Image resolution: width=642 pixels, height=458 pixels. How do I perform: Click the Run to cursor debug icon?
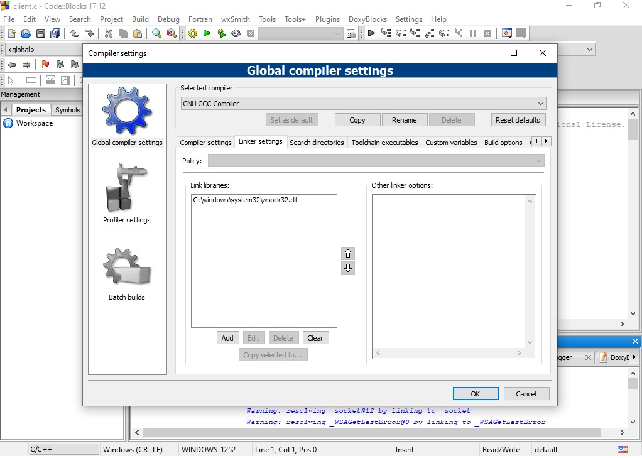tap(386, 33)
